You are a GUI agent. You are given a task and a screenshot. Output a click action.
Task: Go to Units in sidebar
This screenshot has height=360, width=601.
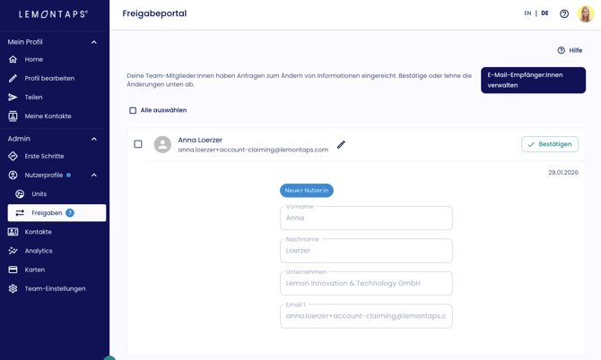point(39,194)
